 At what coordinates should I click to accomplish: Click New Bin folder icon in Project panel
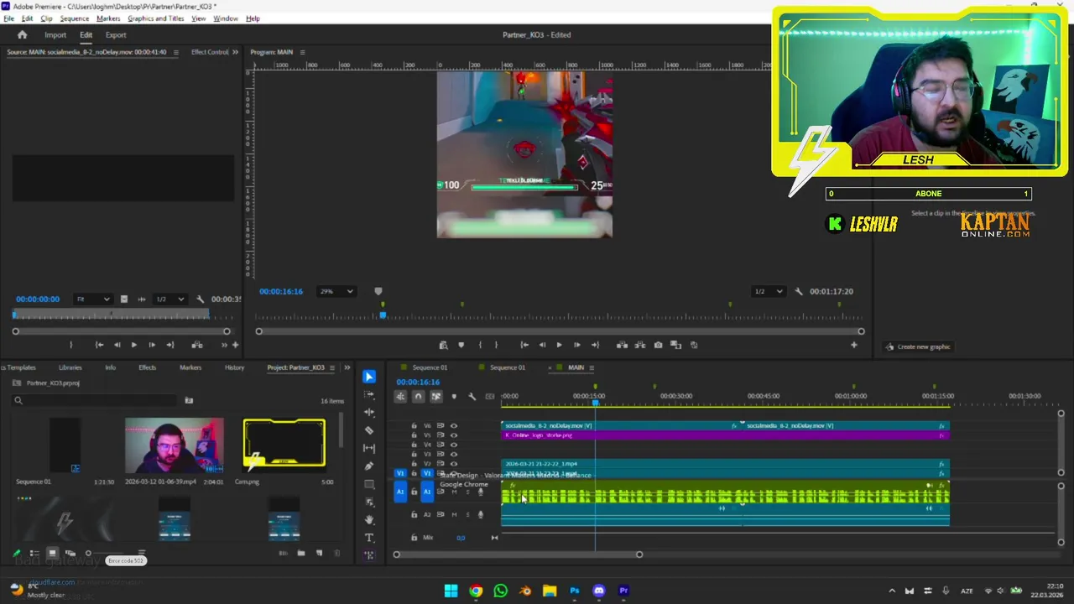point(301,553)
